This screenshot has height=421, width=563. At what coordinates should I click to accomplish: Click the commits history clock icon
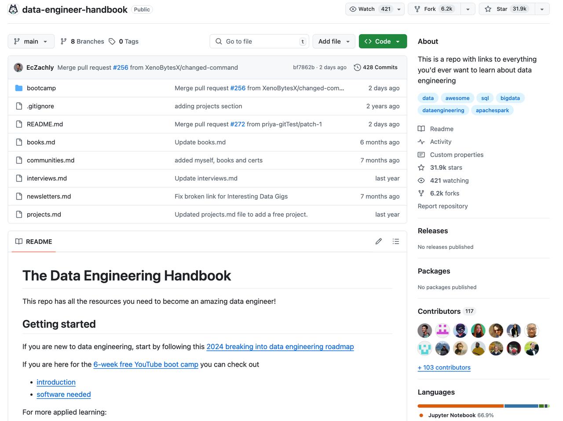[x=357, y=67]
